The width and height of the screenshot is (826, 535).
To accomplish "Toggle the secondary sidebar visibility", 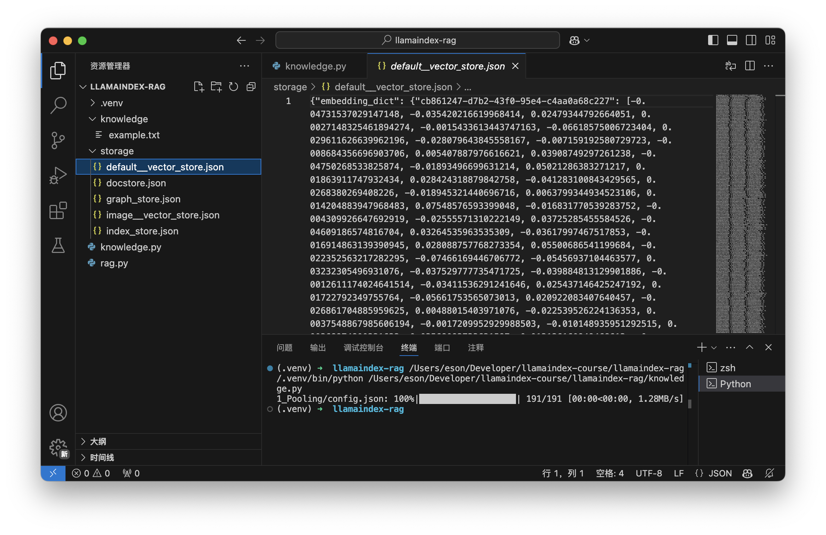I will [751, 40].
